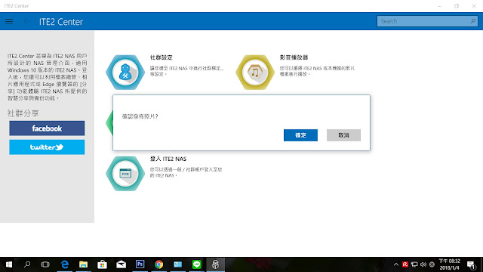Go back with the arrow button

[27, 21]
